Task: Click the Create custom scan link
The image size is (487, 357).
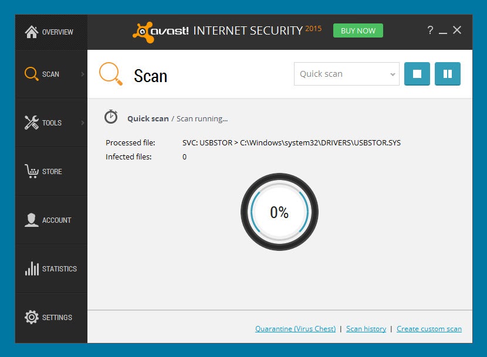Action: coord(429,329)
